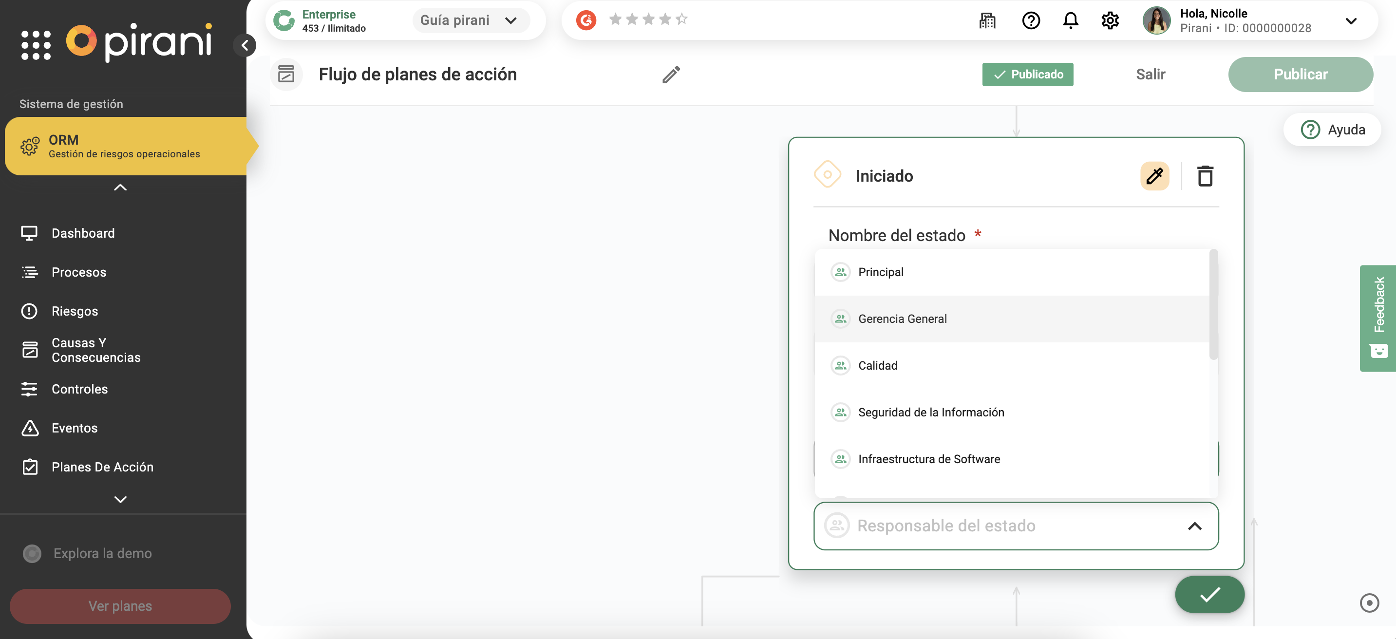1396x639 pixels.
Task: Confirm state with green checkmark button
Action: click(x=1209, y=595)
